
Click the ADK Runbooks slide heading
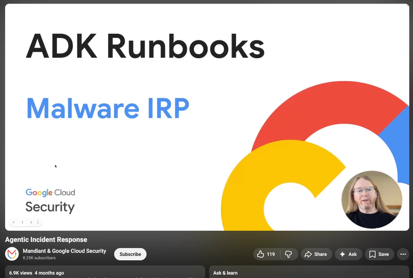(x=145, y=47)
